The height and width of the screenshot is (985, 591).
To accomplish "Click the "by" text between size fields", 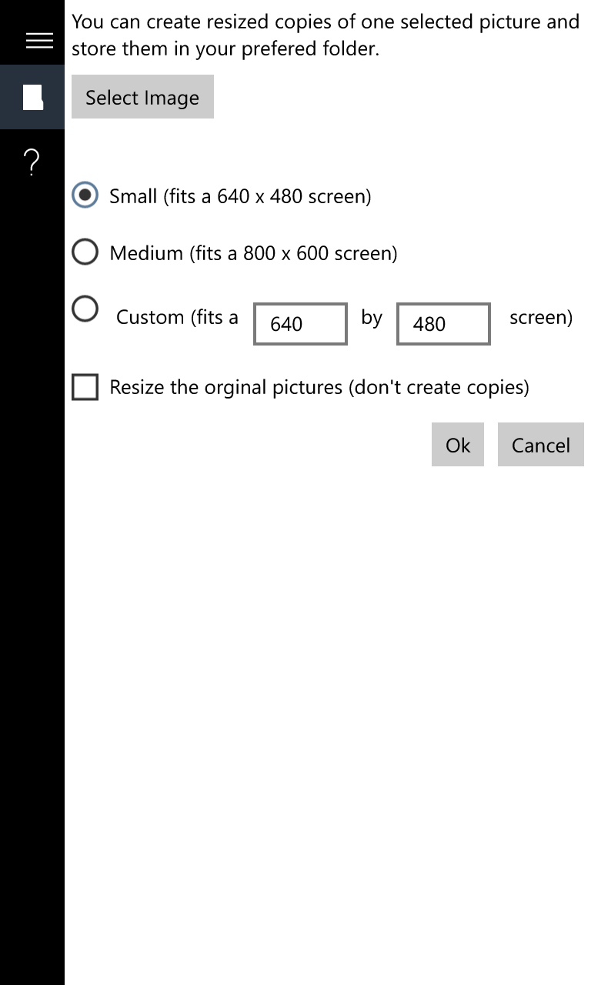I will tap(372, 317).
